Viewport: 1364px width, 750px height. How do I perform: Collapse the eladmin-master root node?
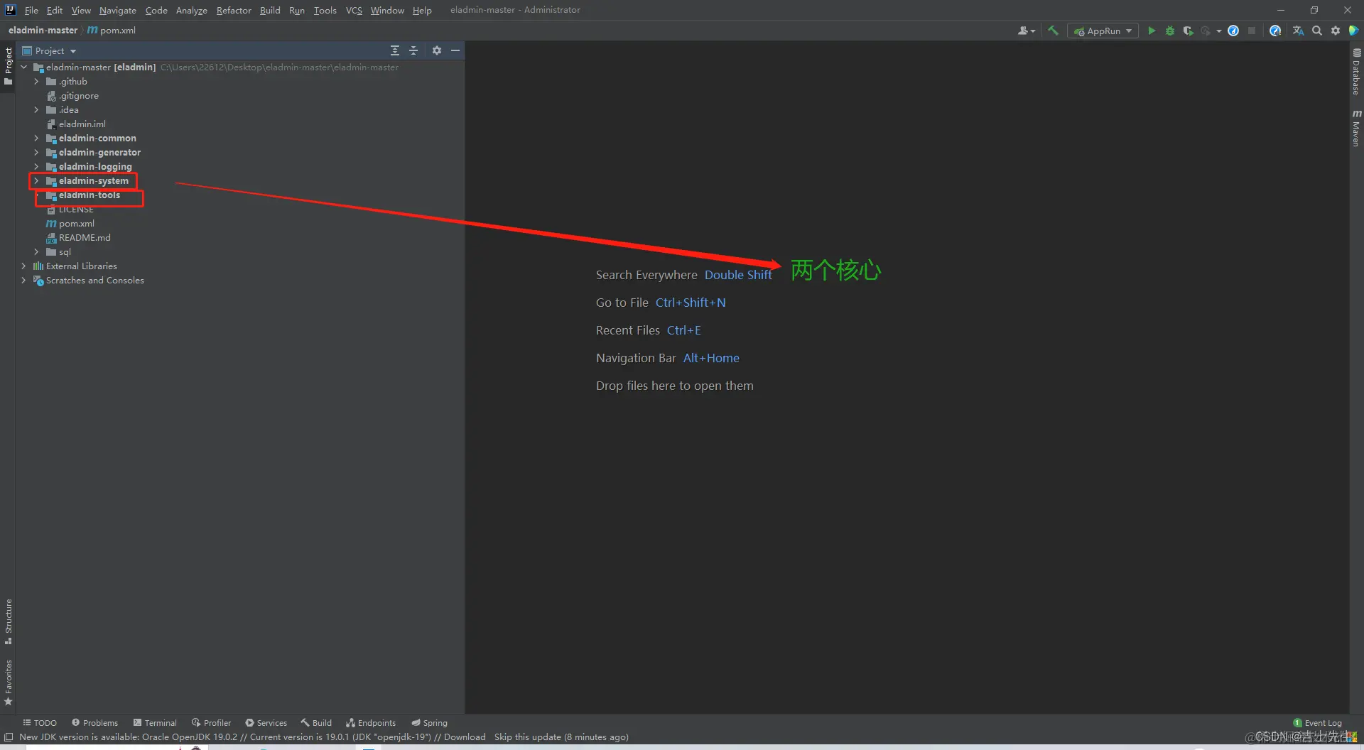coord(23,67)
